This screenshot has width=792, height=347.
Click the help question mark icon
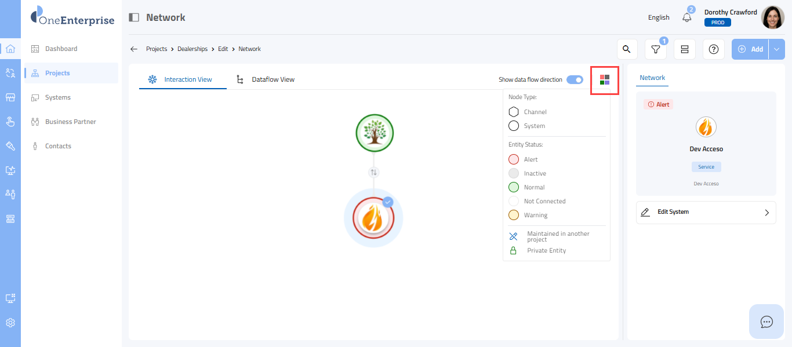pos(713,50)
